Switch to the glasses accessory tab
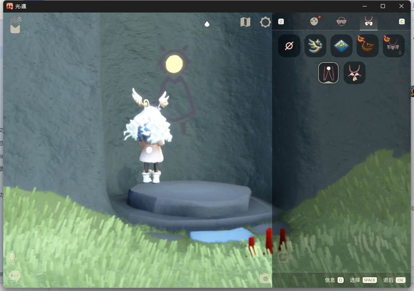 pyautogui.click(x=341, y=21)
